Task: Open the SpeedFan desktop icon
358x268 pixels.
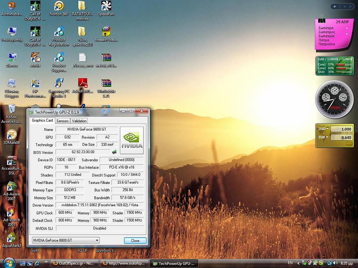Action: [106, 6]
